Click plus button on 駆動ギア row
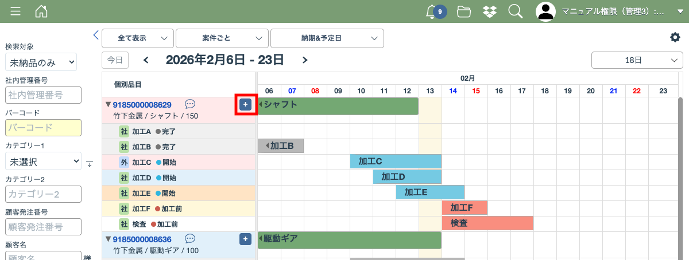The height and width of the screenshot is (260, 689). 245,239
